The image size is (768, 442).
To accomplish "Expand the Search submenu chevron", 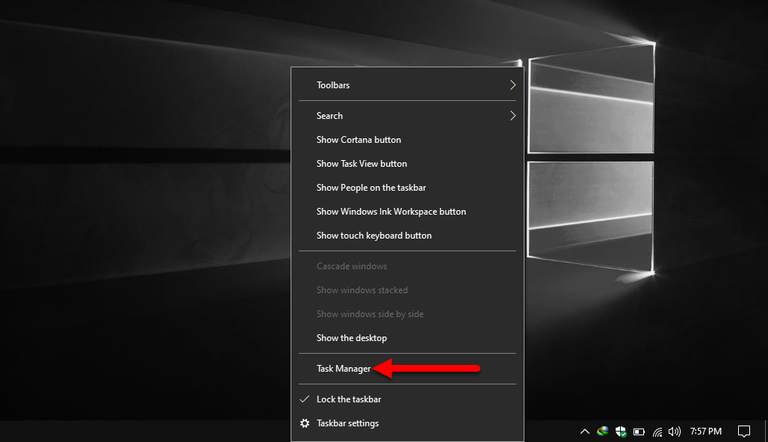I will 512,116.
